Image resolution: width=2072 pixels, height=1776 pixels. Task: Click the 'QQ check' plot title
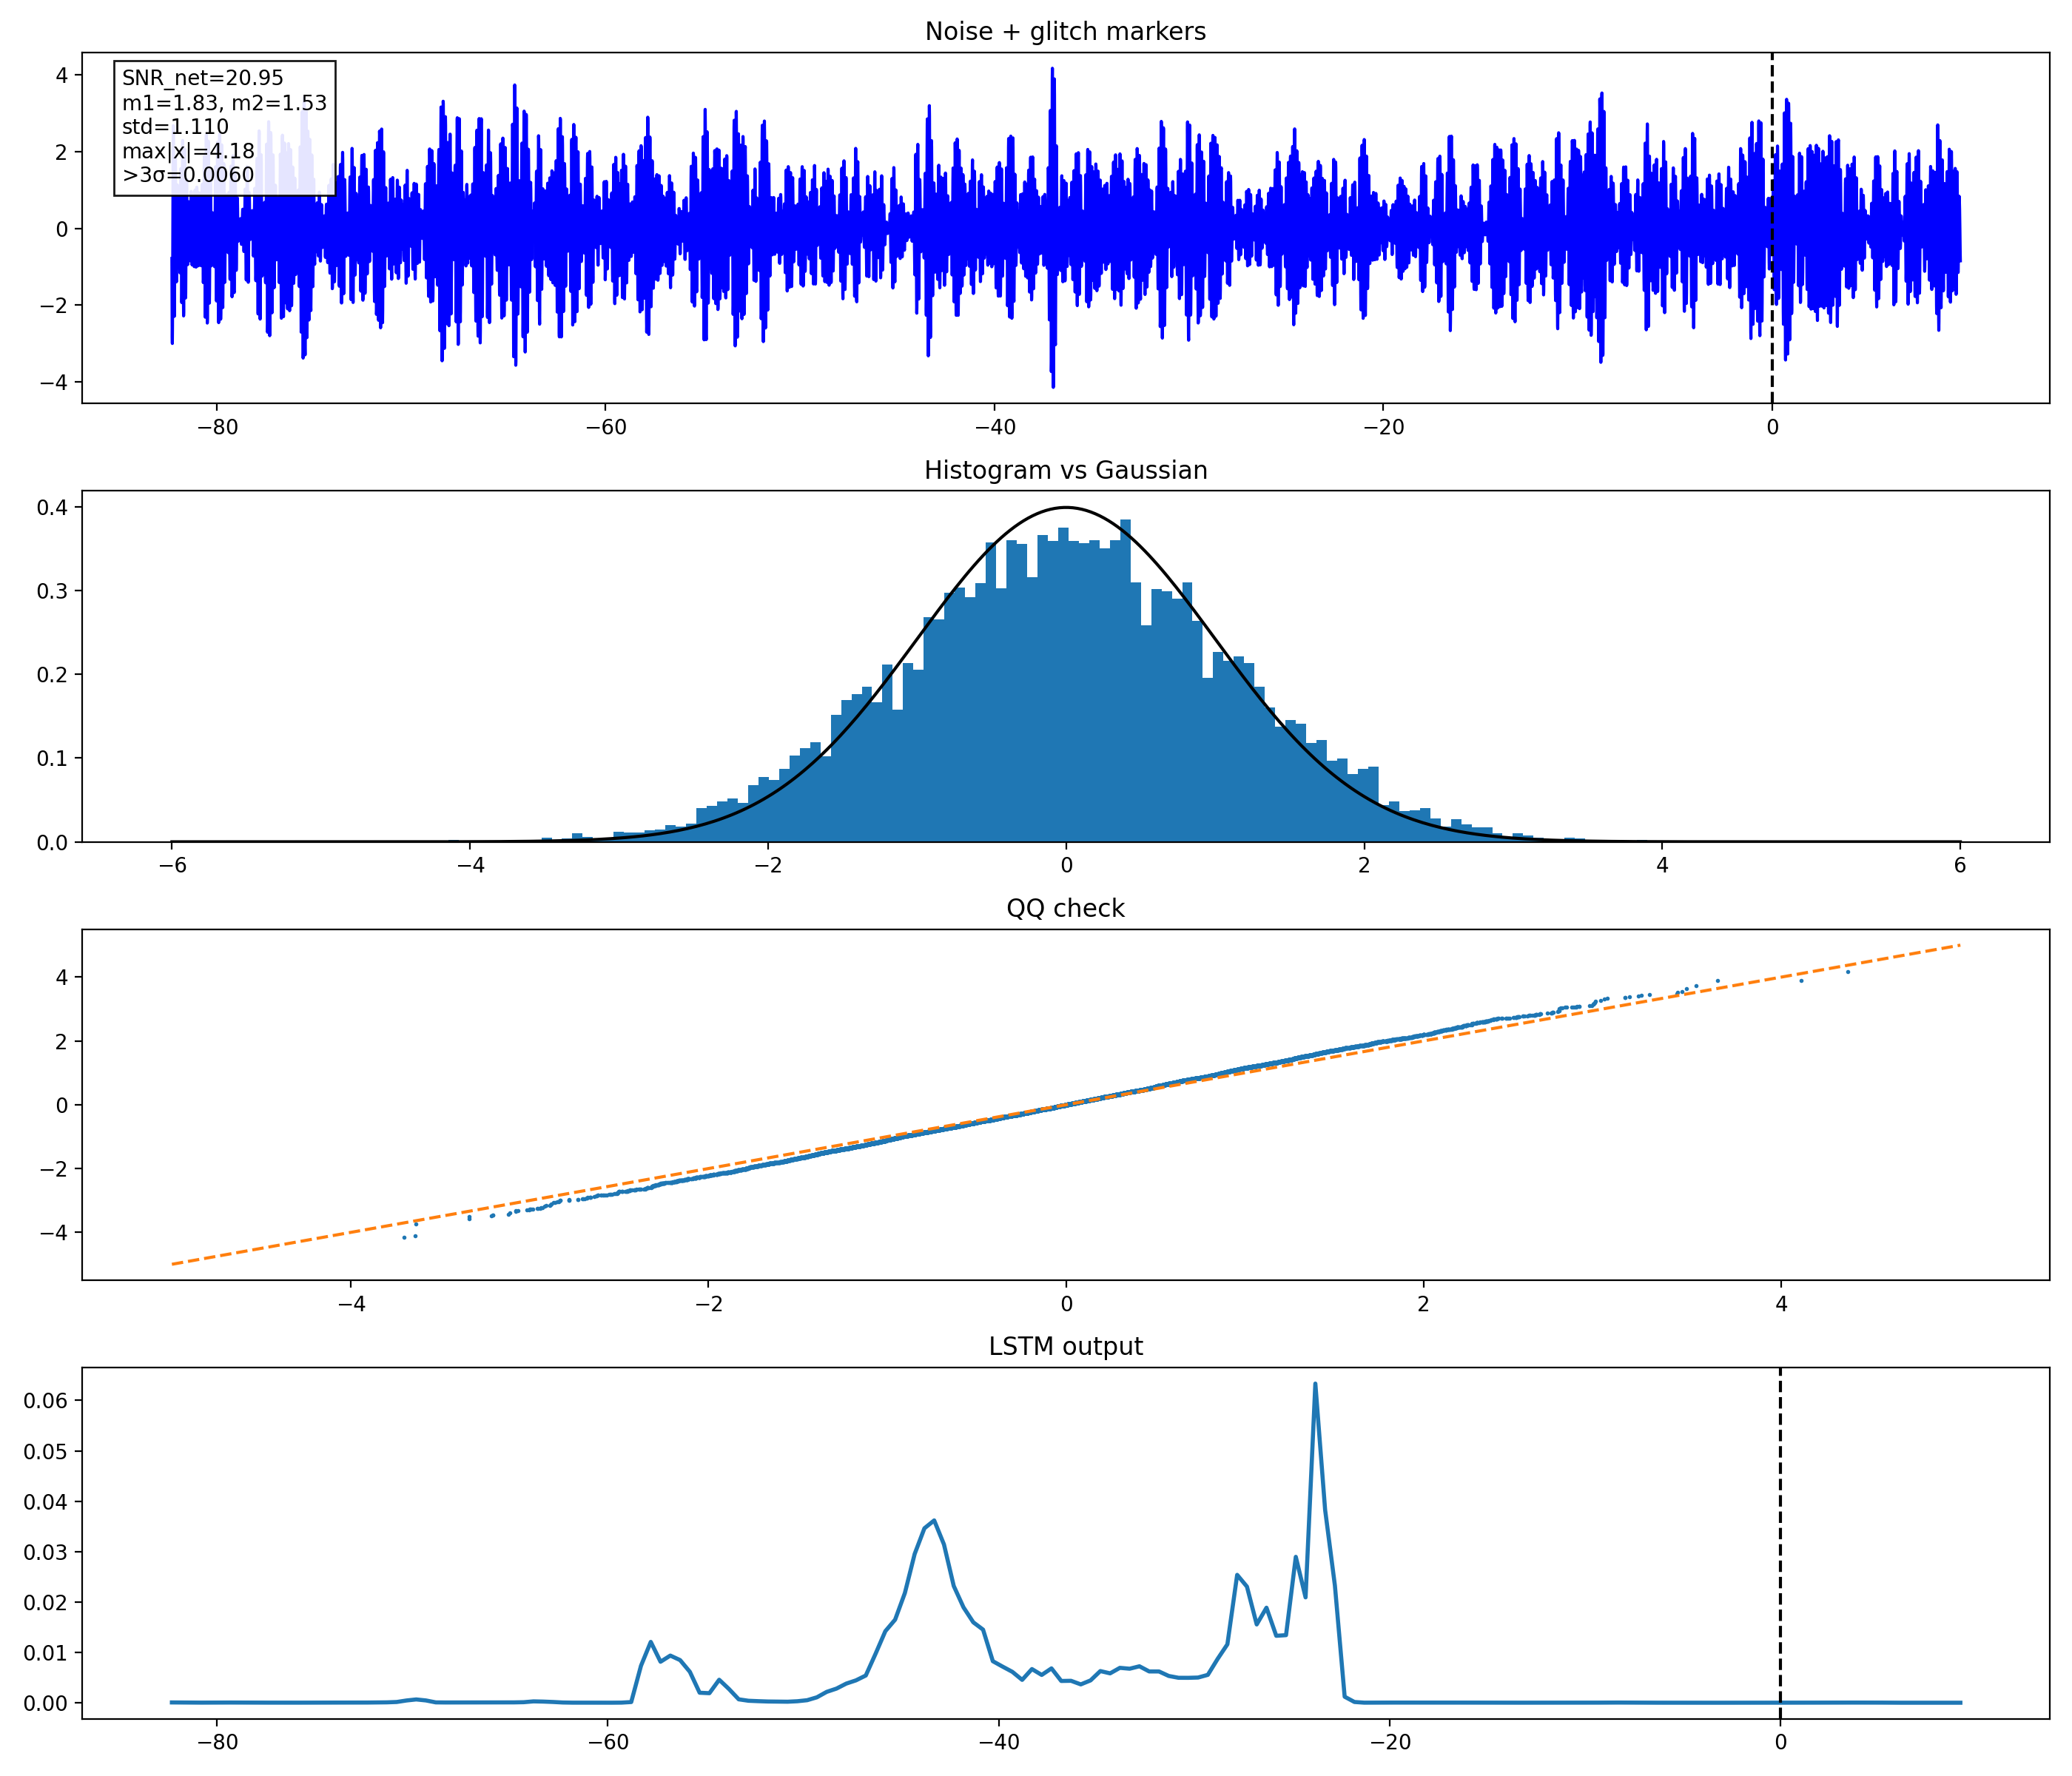1065,908
